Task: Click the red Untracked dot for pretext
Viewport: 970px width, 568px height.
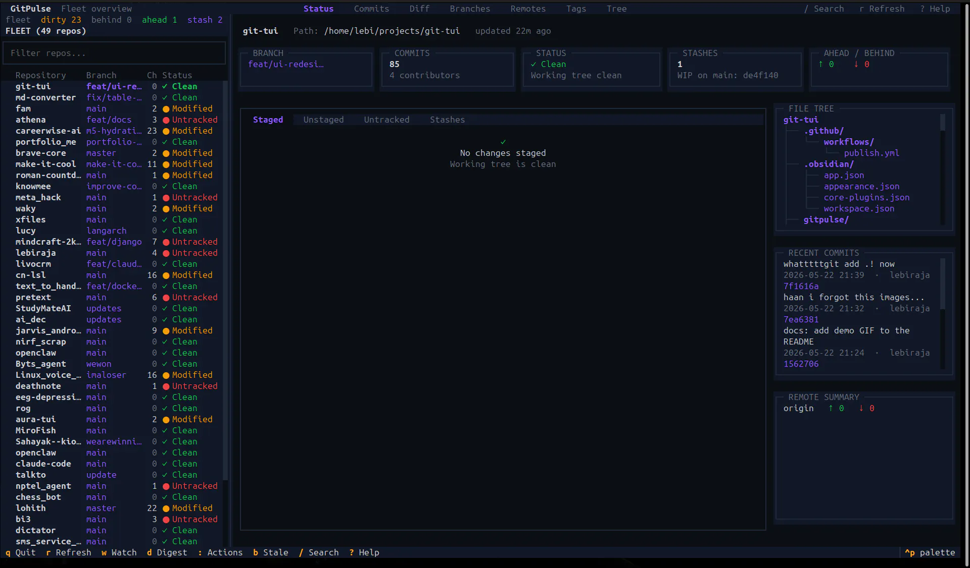Action: coord(166,298)
